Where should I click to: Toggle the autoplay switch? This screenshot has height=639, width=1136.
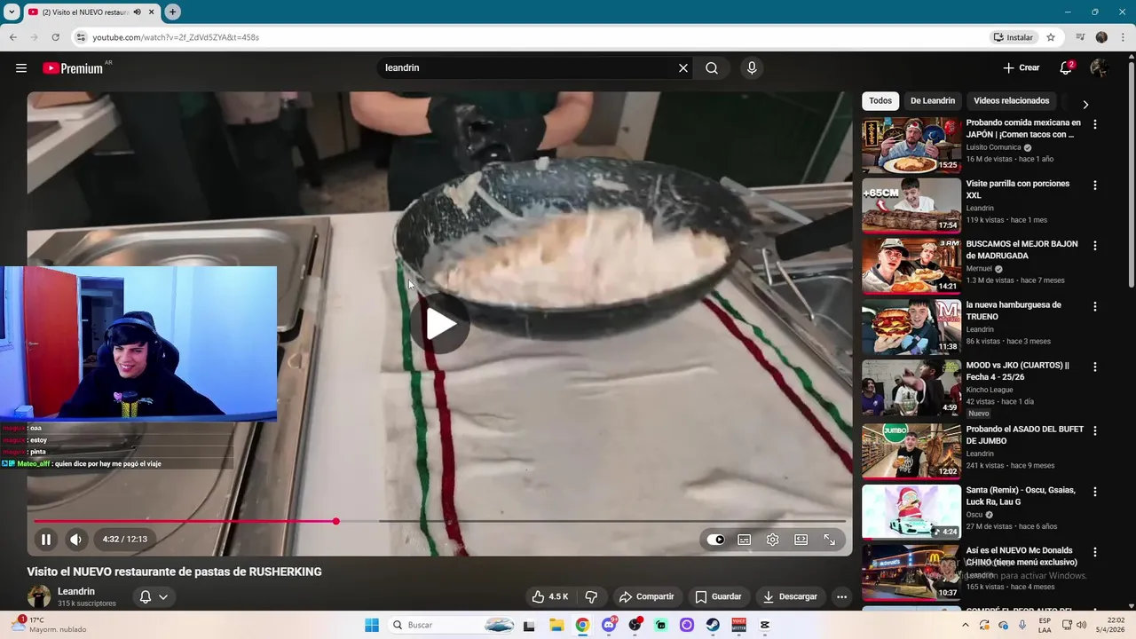coord(716,540)
